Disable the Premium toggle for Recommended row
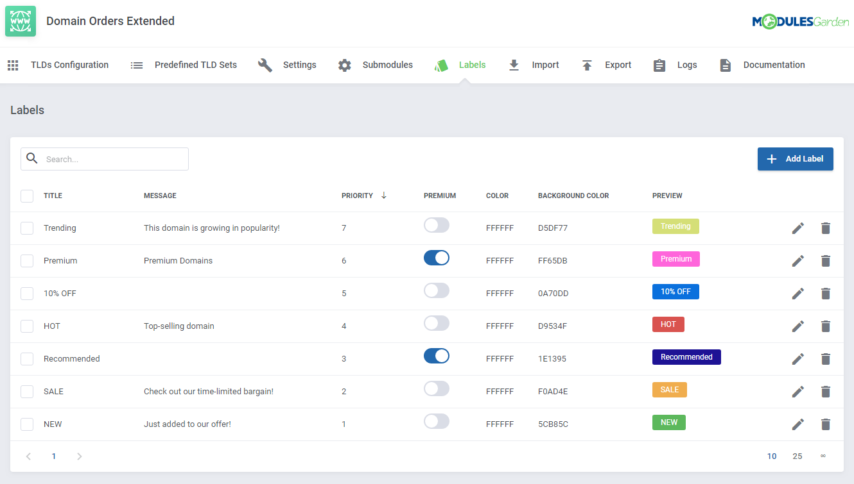Image resolution: width=854 pixels, height=484 pixels. point(436,356)
